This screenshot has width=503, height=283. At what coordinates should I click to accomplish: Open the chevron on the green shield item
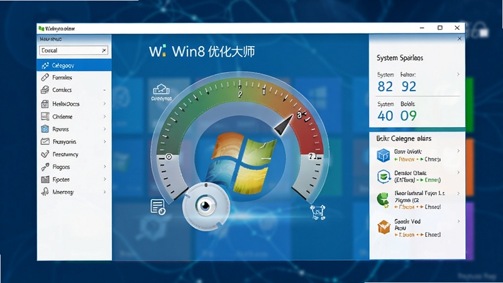(458, 172)
